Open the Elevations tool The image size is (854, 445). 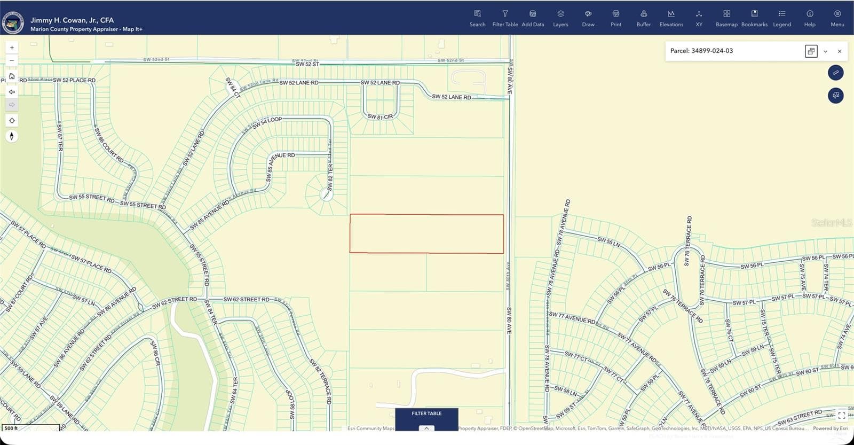671,18
